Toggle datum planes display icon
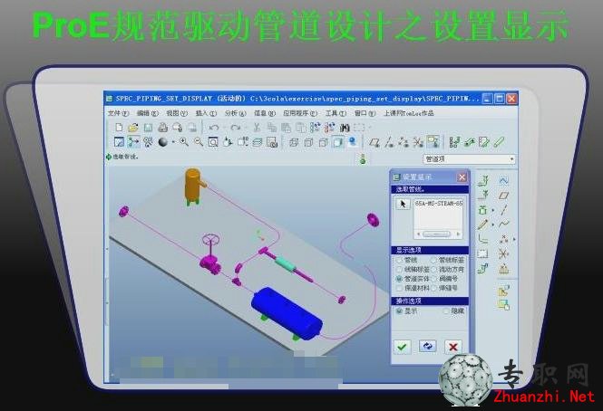The image size is (603, 411). pos(374,142)
